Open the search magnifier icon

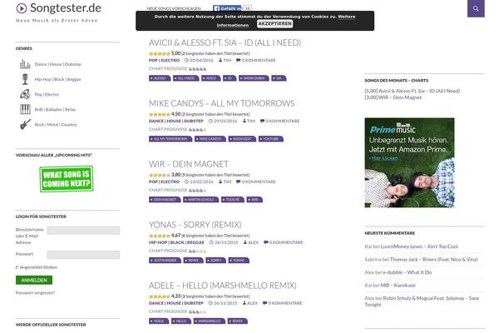click(x=476, y=8)
